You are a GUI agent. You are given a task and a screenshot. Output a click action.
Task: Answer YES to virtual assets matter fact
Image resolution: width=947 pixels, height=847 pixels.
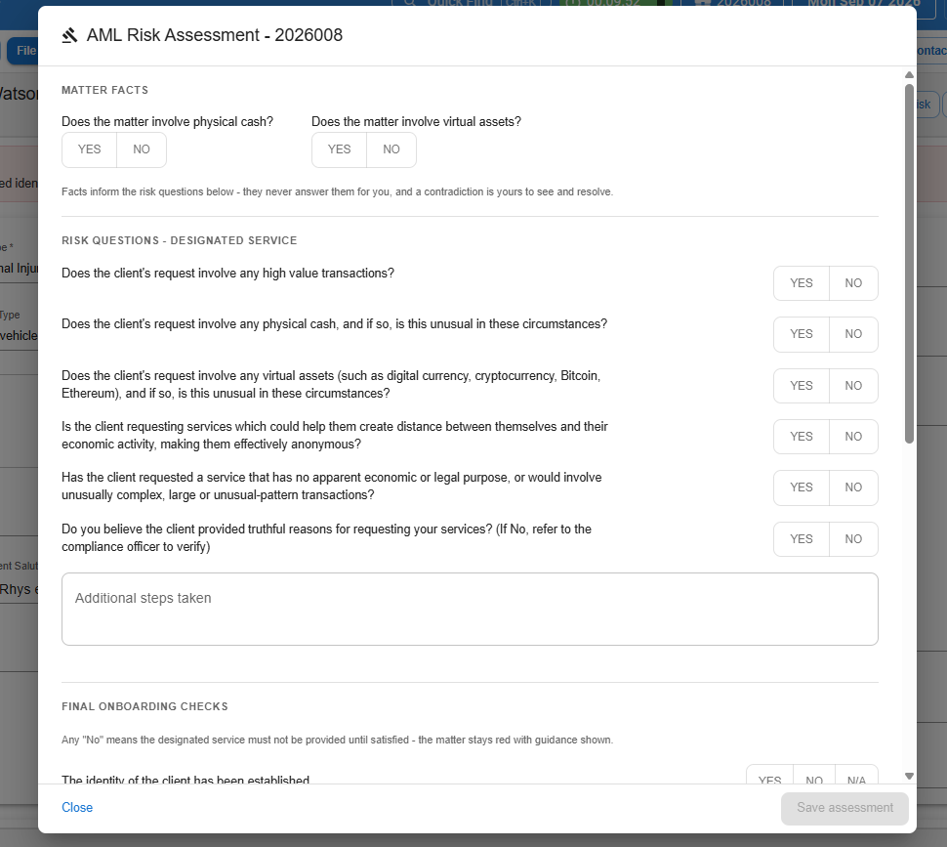pyautogui.click(x=340, y=149)
